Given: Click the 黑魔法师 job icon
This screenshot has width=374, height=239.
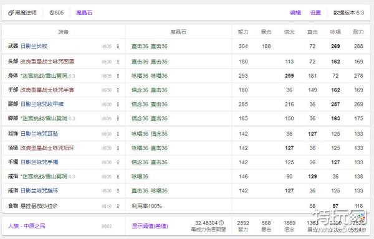Looking at the screenshot, I should coord(11,12).
